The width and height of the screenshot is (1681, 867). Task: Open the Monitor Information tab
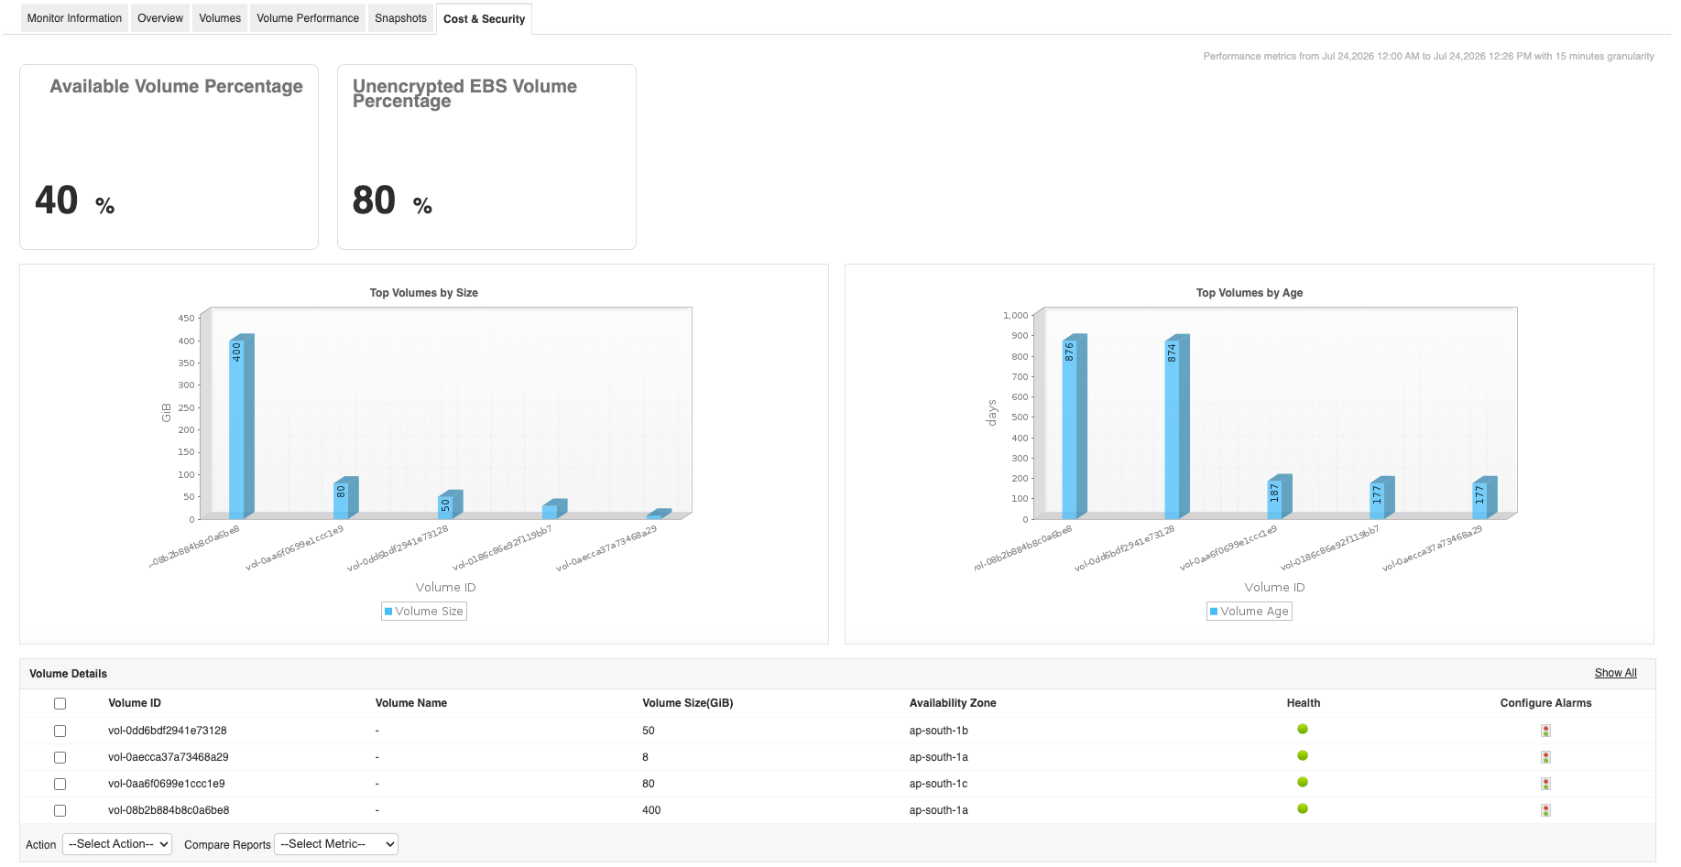(74, 18)
